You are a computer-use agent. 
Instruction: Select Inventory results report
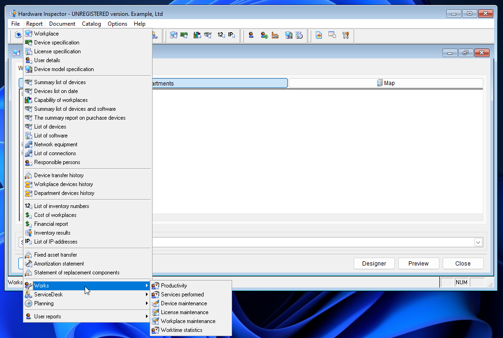coord(87,233)
